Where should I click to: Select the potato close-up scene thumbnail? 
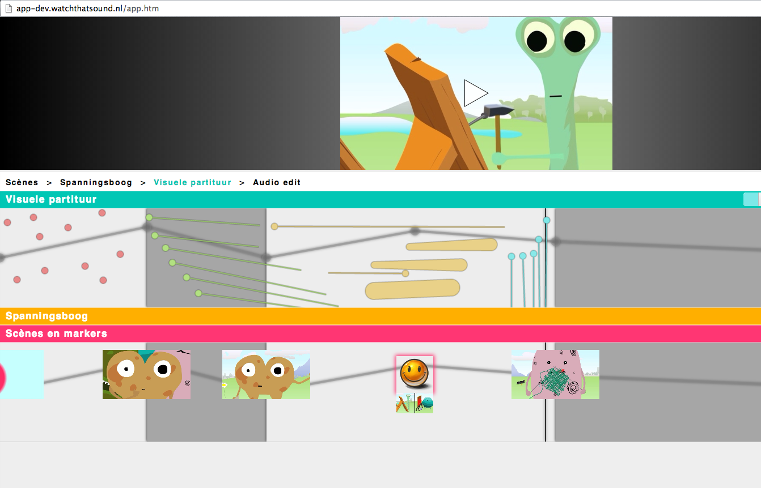pyautogui.click(x=146, y=374)
